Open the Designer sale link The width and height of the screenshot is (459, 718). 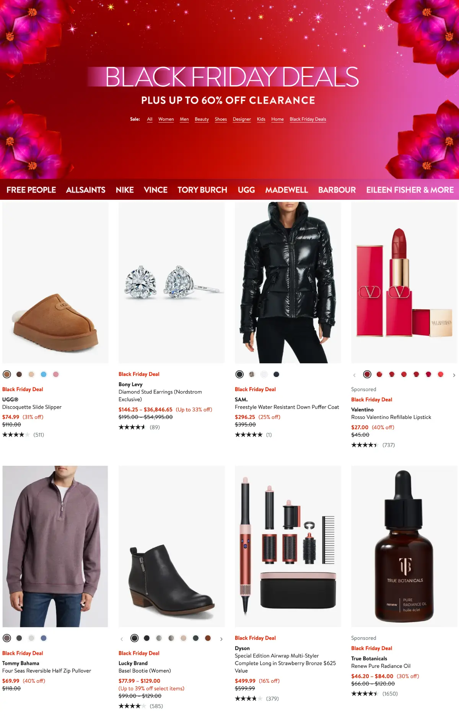[242, 119]
